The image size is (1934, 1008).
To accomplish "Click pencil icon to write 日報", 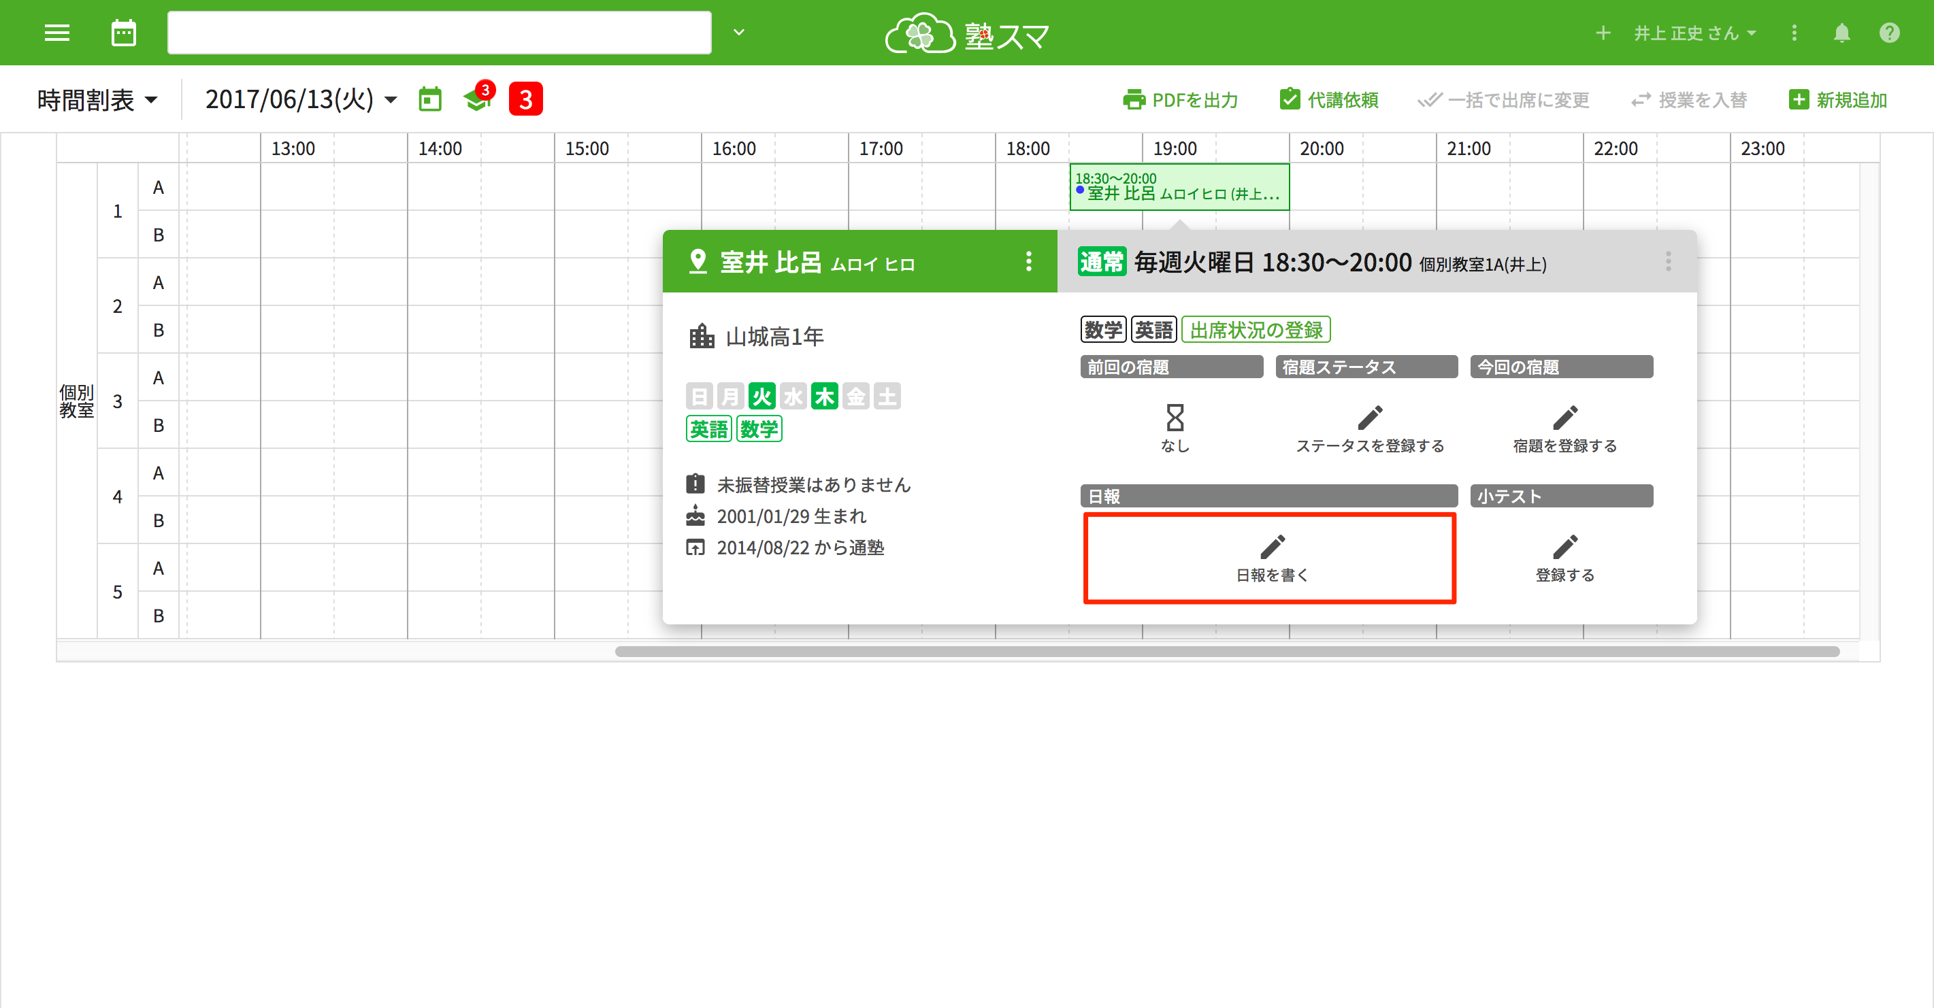I will tap(1271, 547).
